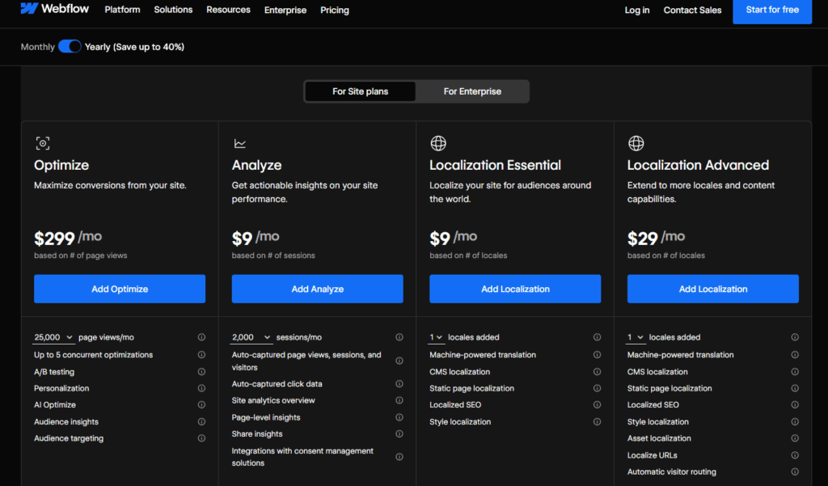Click the Analyze plan chart icon
This screenshot has height=486, width=828.
pos(239,143)
